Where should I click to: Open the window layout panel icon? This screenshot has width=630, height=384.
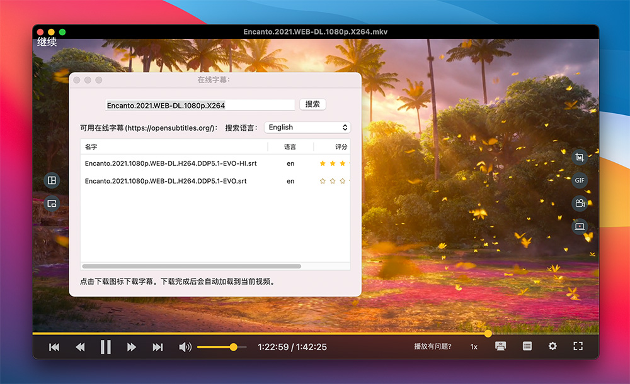(x=52, y=180)
